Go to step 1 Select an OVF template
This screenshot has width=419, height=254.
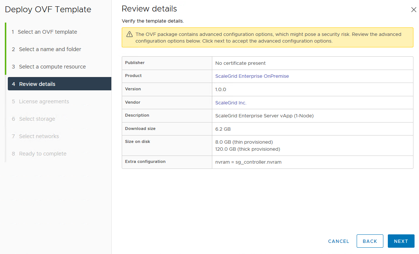45,32
